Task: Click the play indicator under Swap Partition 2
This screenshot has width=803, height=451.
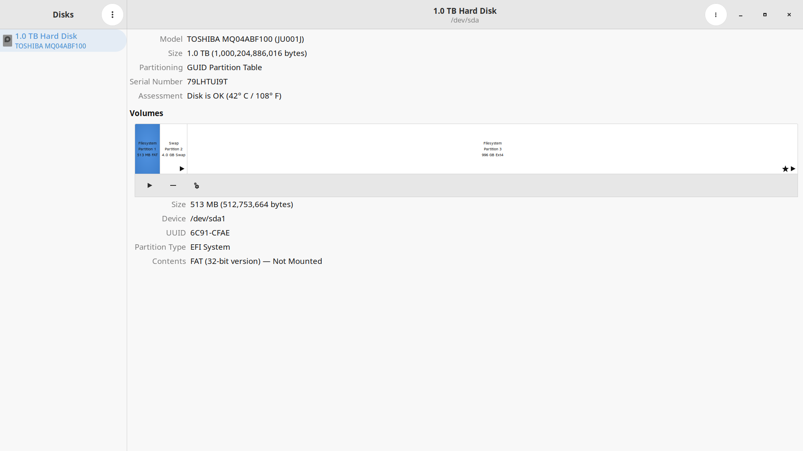Action: click(181, 169)
